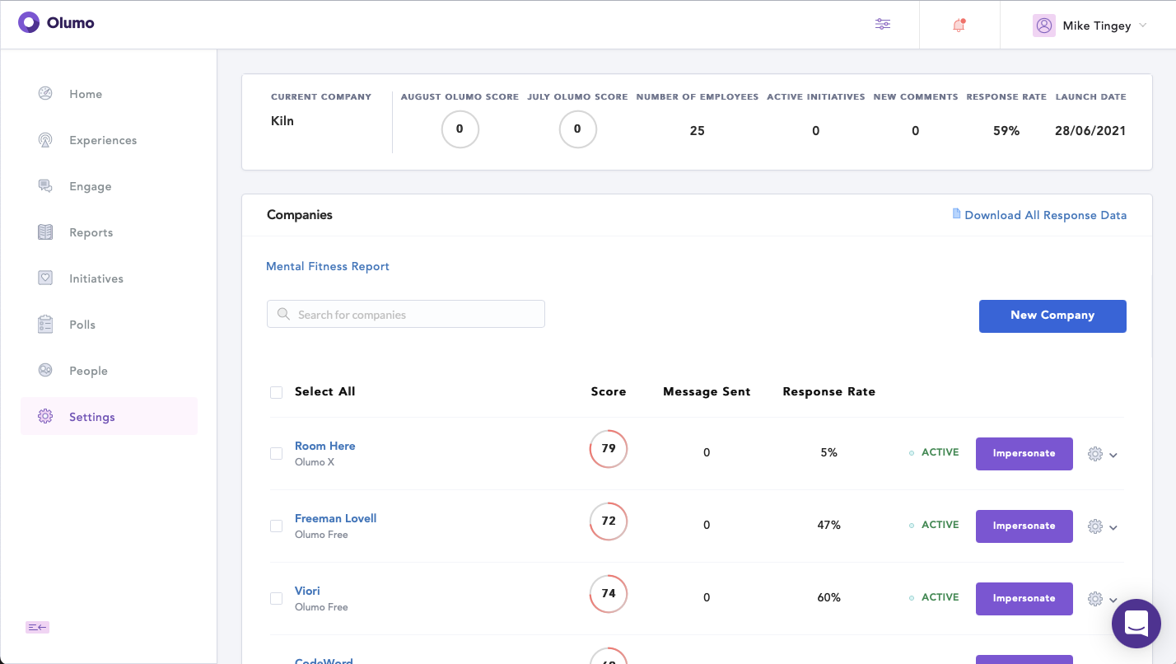Click the Olumo logo
Image resolution: width=1176 pixels, height=664 pixels.
[56, 23]
